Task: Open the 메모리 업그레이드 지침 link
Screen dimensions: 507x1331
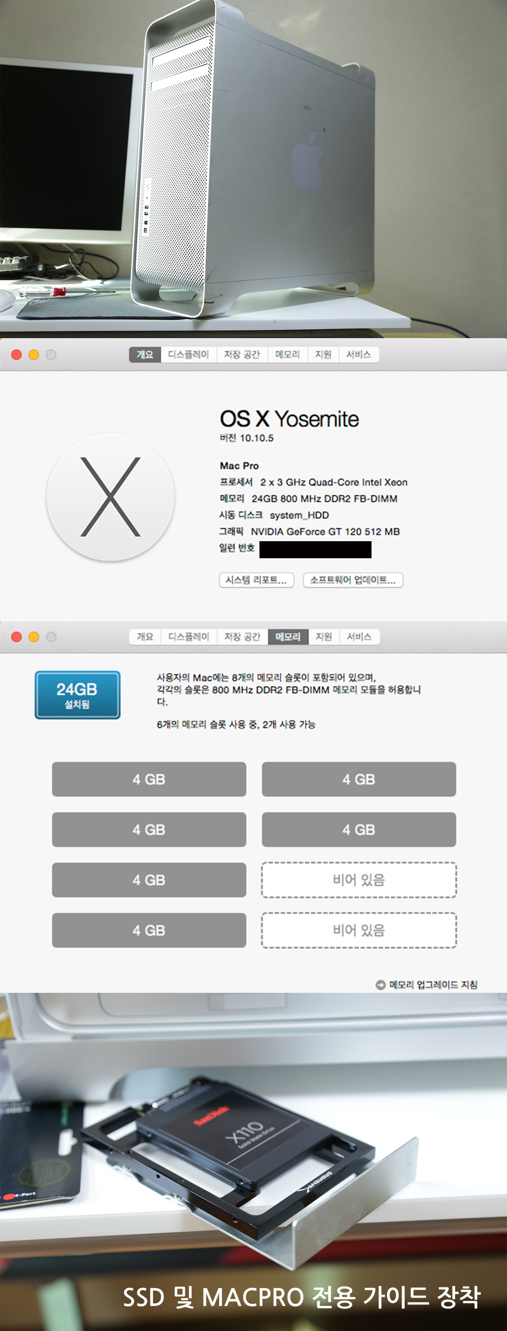Action: tap(433, 985)
